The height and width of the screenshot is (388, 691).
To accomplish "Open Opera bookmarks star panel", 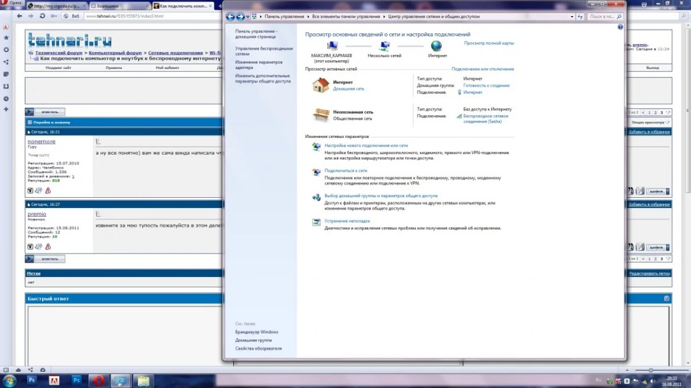I will (x=6, y=38).
